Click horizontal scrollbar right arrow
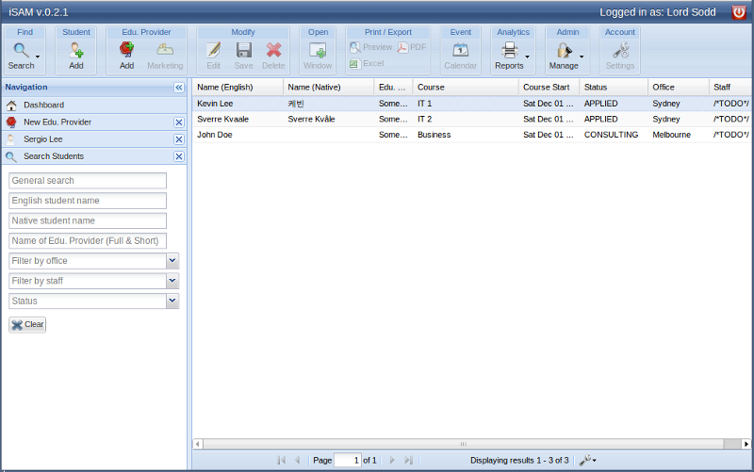This screenshot has width=754, height=472. click(746, 444)
